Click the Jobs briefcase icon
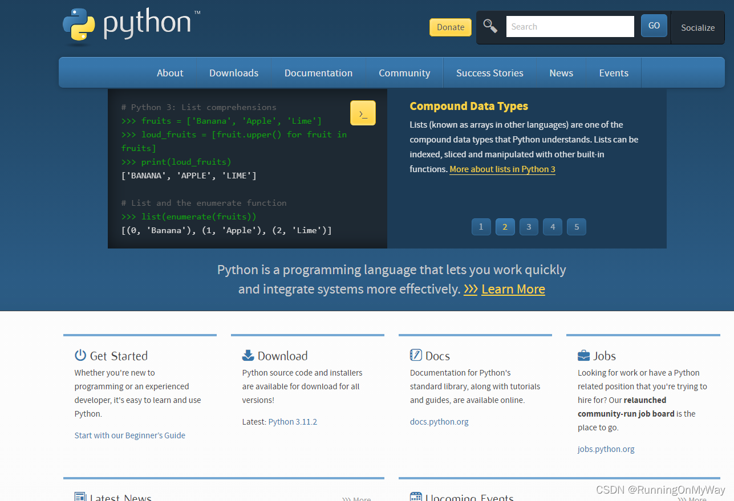734x501 pixels. click(583, 356)
